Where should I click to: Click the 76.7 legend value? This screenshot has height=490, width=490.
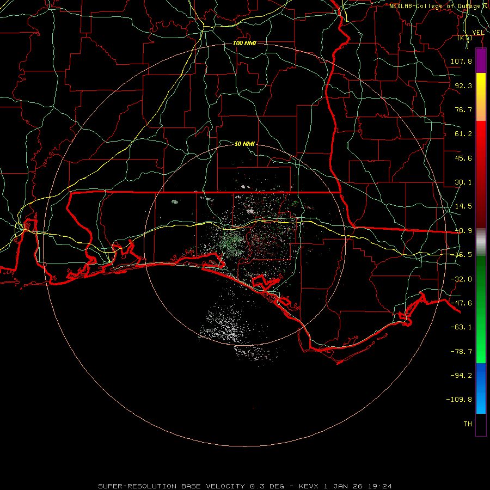(463, 109)
